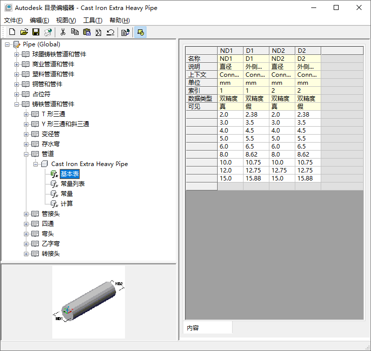Click the New file toolbar icon
The height and width of the screenshot is (351, 371).
pos(12,32)
